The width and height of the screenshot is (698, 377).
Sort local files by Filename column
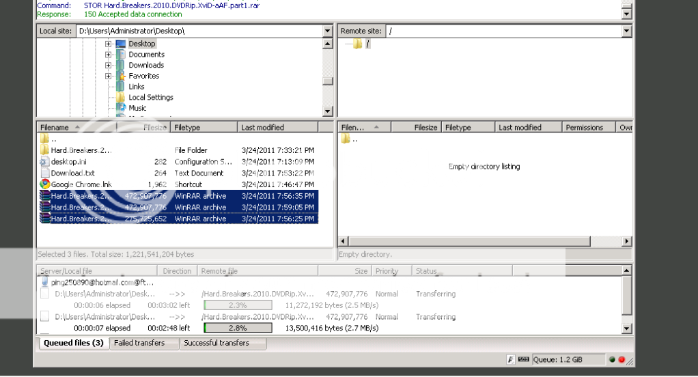click(x=77, y=127)
